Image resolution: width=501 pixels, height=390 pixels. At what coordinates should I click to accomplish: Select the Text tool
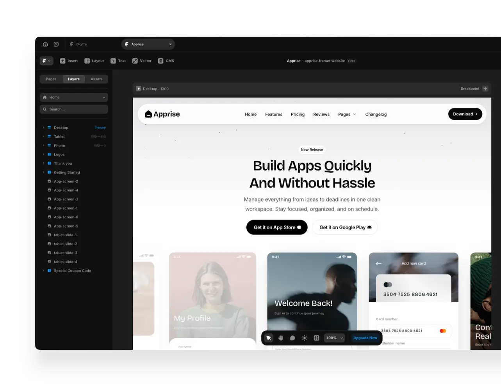click(x=118, y=61)
